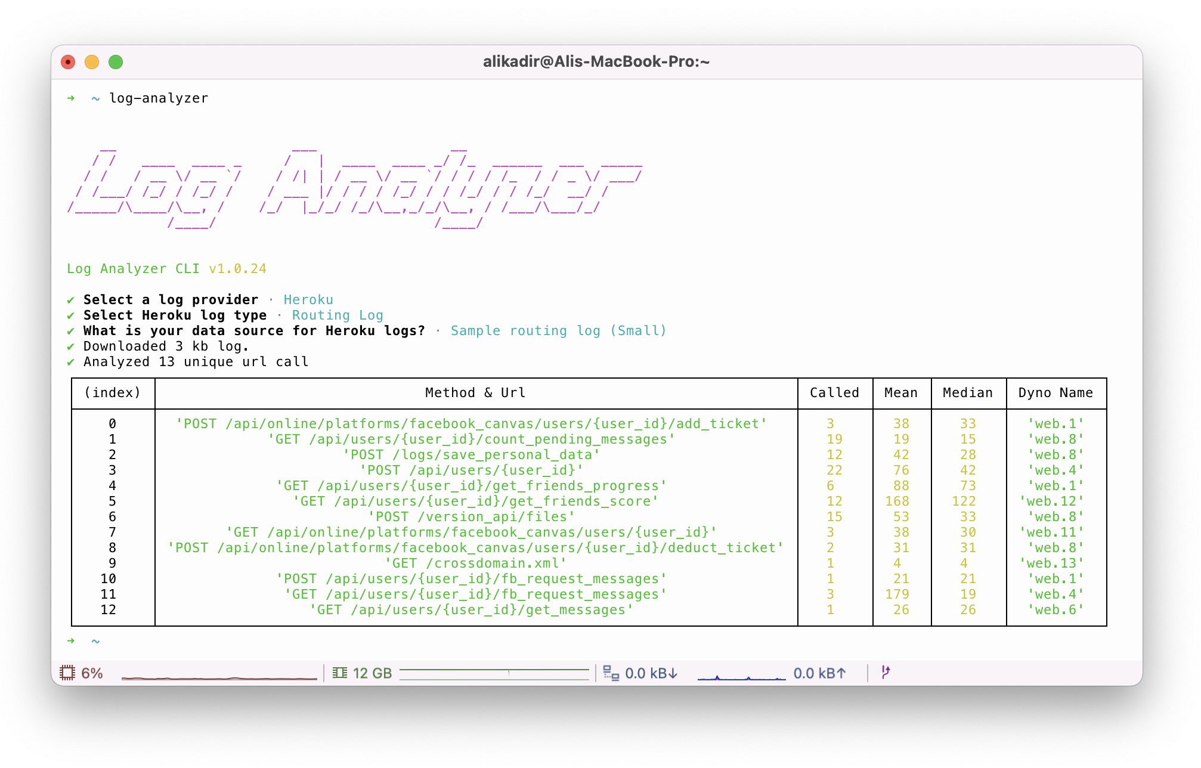The image size is (1201, 768).
Task: Click the checkmark before Analyzed 13 unique url
Action: pyautogui.click(x=71, y=362)
